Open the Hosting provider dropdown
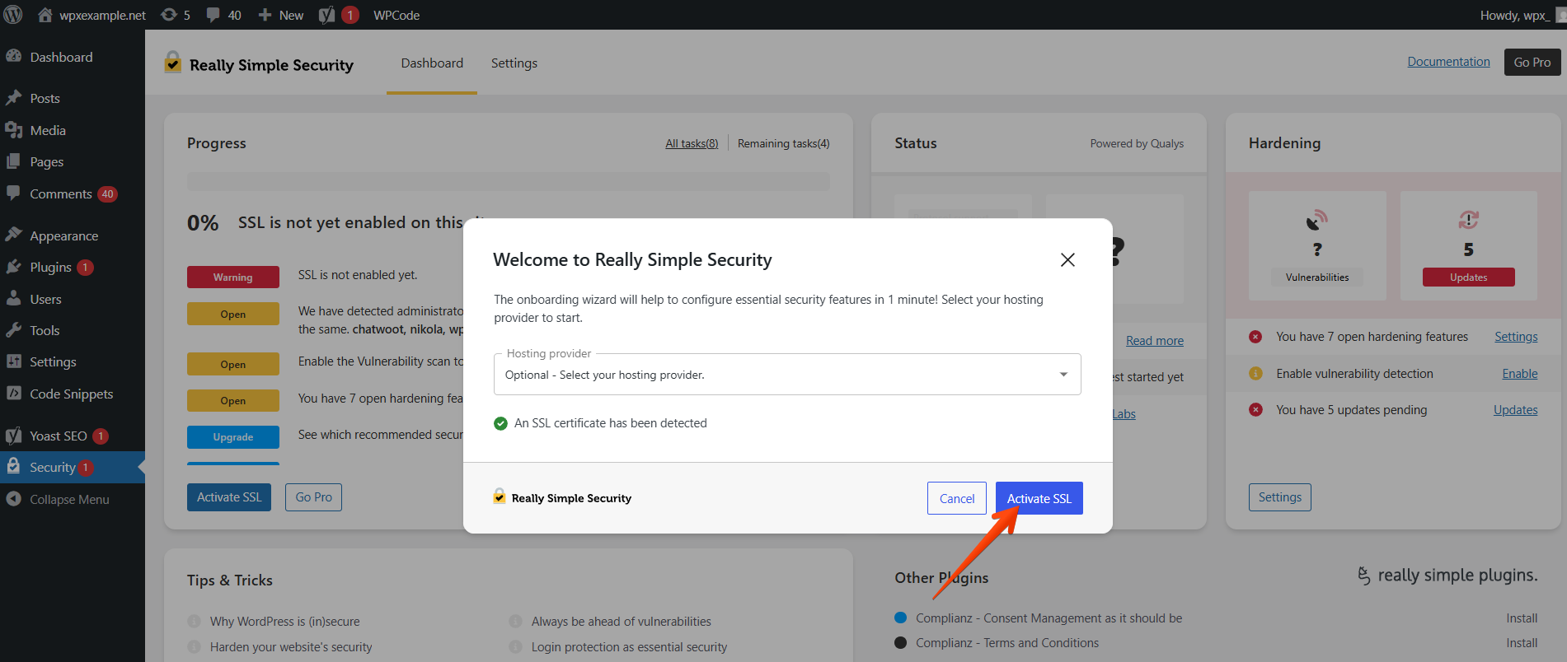Image resolution: width=1567 pixels, height=662 pixels. (787, 375)
